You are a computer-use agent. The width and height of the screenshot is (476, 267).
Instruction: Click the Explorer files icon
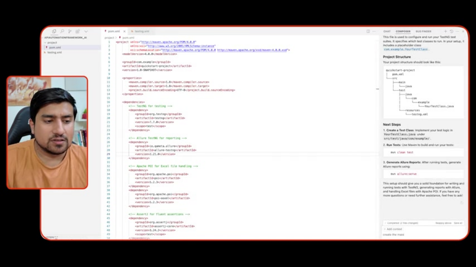point(54,31)
